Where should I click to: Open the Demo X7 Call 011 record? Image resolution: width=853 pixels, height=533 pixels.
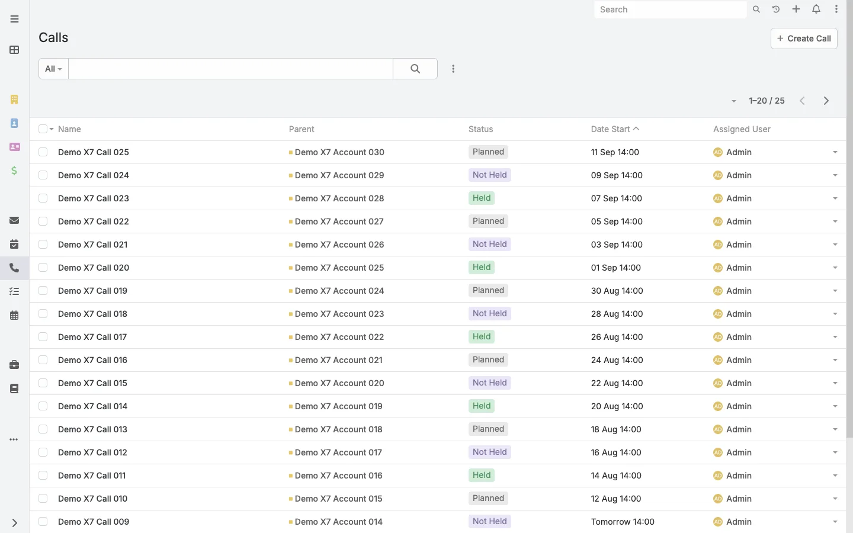coord(92,476)
